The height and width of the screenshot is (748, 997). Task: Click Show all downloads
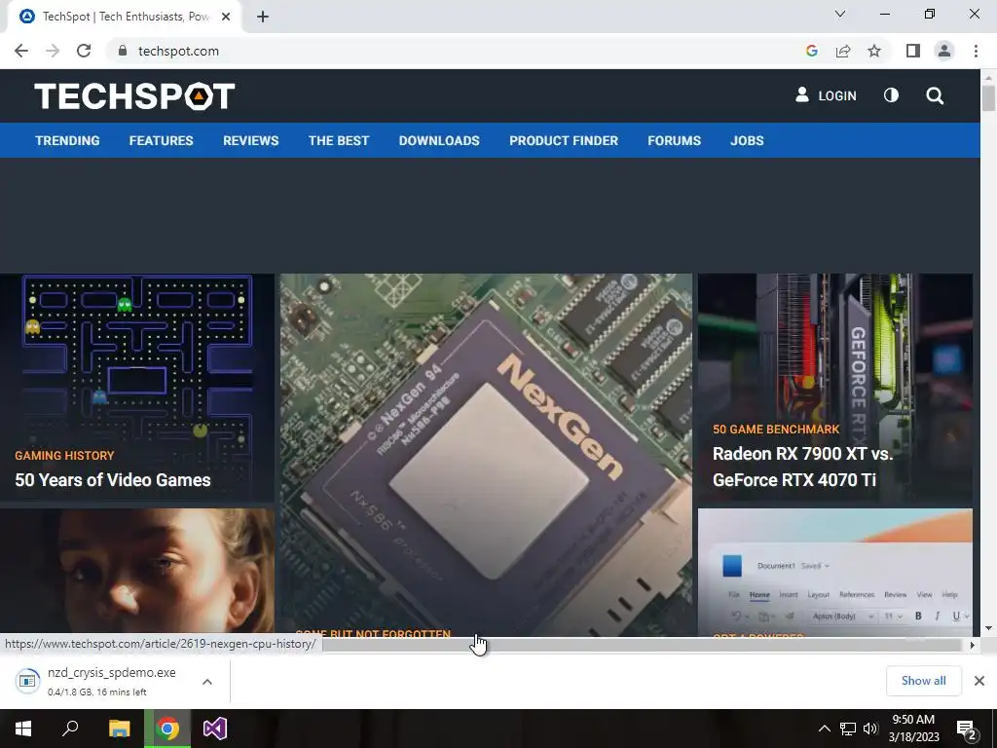[x=923, y=681]
